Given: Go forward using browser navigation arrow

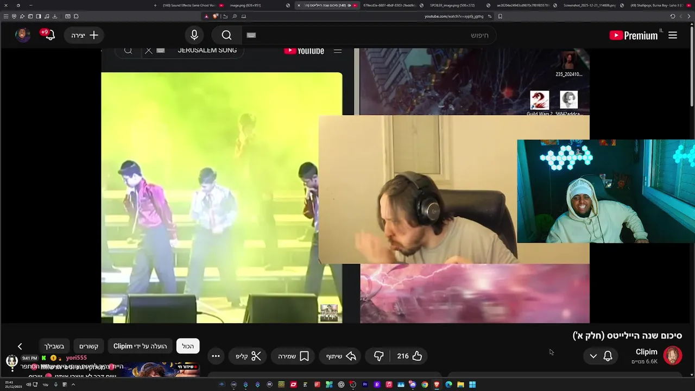Looking at the screenshot, I should pos(681,16).
